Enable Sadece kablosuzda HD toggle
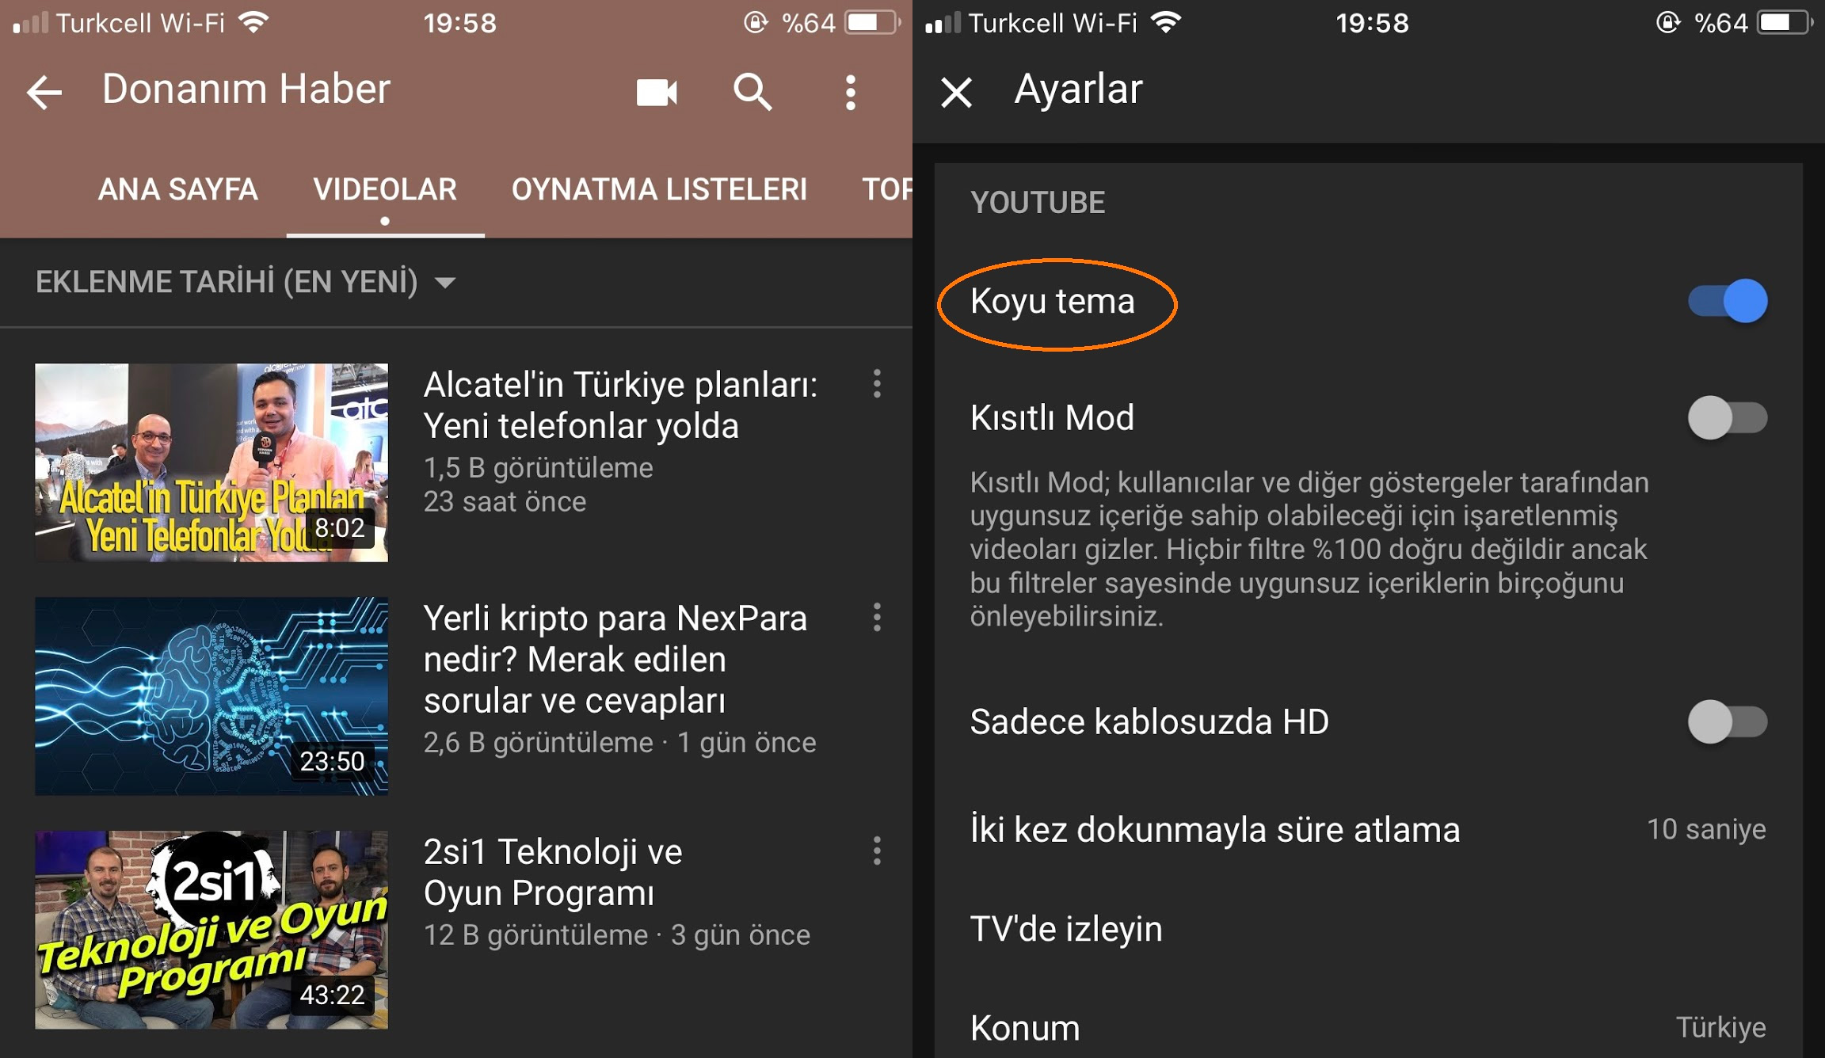Image resolution: width=1825 pixels, height=1058 pixels. point(1740,721)
